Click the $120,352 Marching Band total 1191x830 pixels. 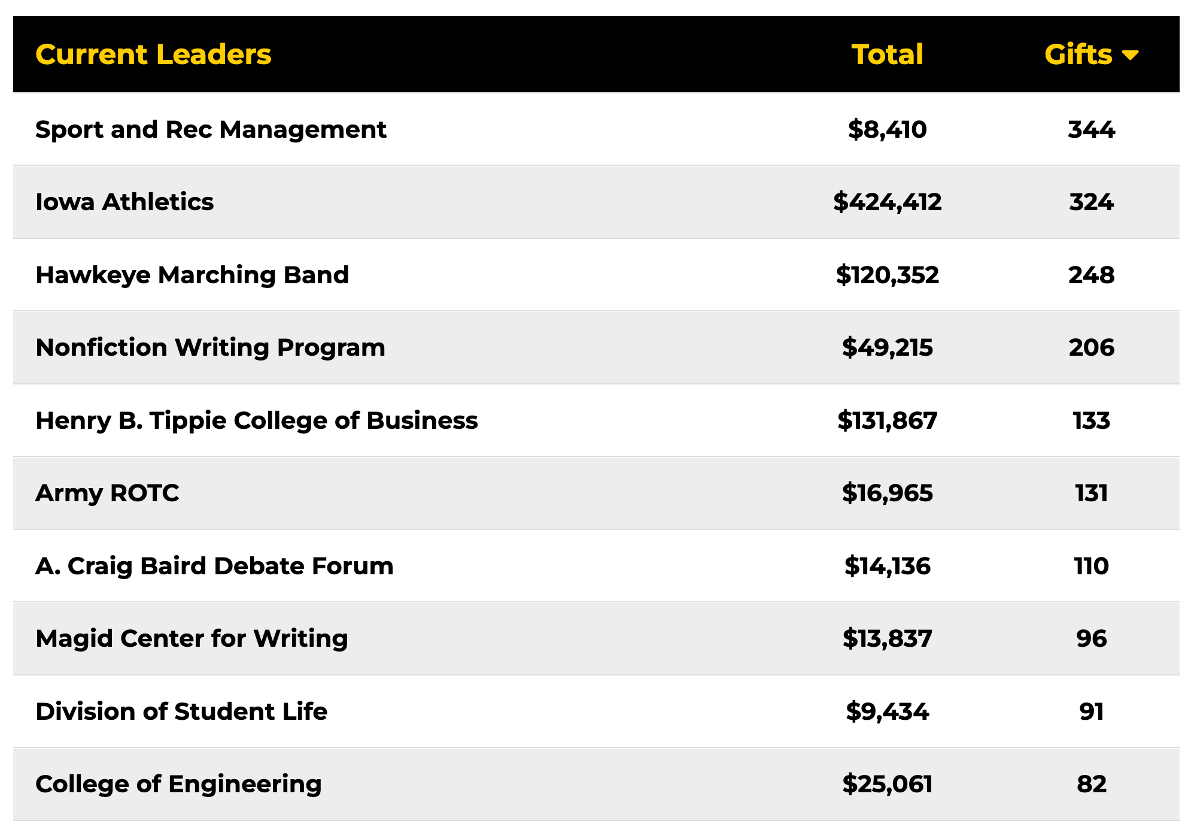(888, 275)
